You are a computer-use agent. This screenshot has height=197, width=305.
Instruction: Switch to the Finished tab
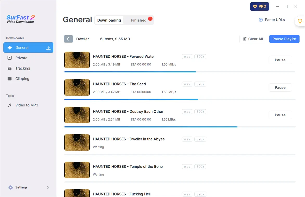(x=139, y=20)
